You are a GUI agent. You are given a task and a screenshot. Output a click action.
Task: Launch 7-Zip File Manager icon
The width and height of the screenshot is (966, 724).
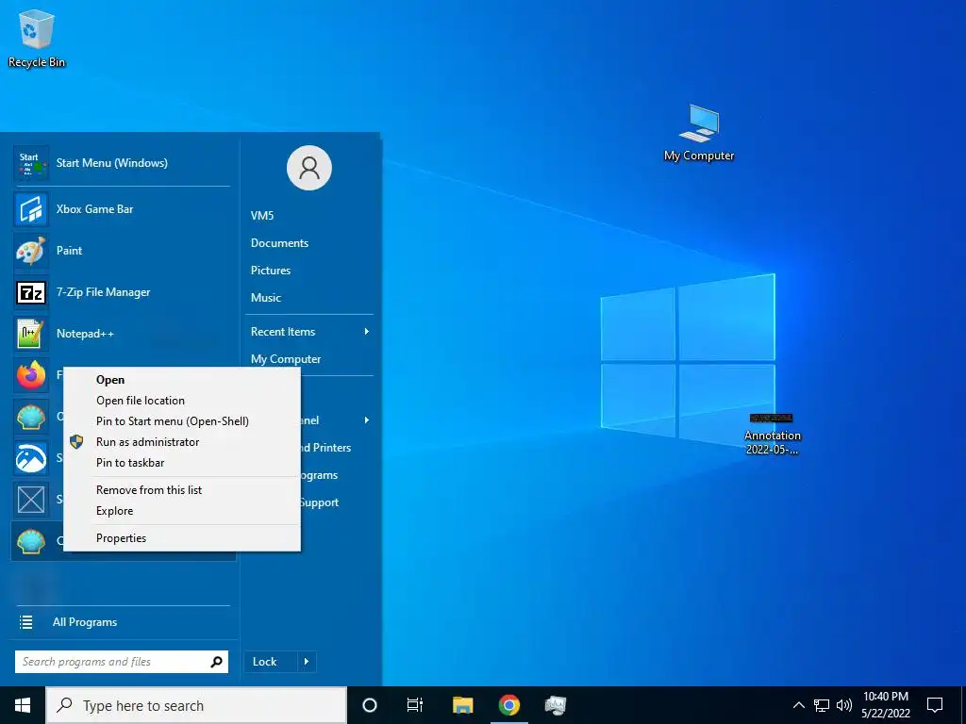[30, 292]
